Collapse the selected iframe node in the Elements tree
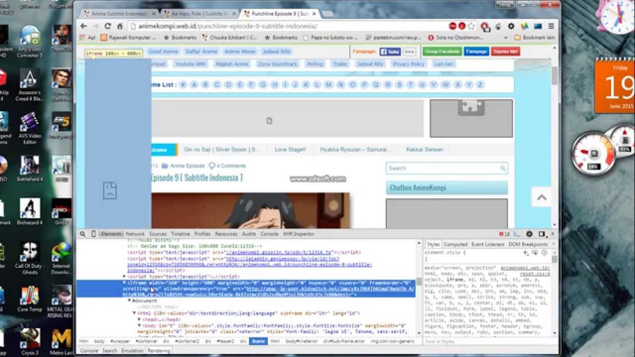Image resolution: width=635 pixels, height=357 pixels. [x=125, y=283]
